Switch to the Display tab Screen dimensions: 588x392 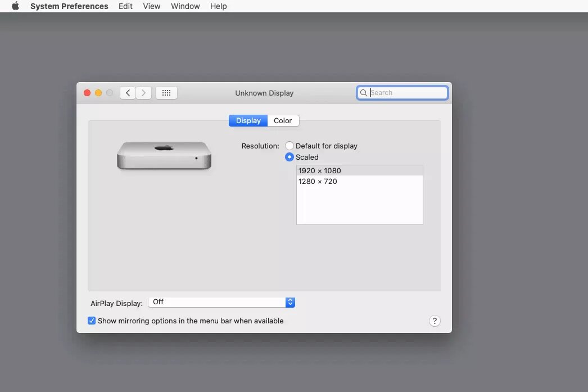248,121
